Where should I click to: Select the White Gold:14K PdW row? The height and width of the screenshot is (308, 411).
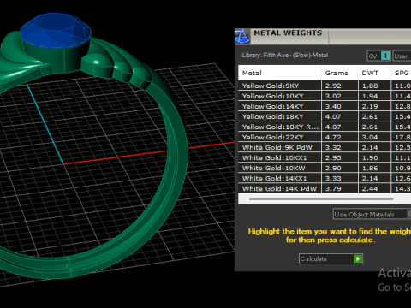325,188
